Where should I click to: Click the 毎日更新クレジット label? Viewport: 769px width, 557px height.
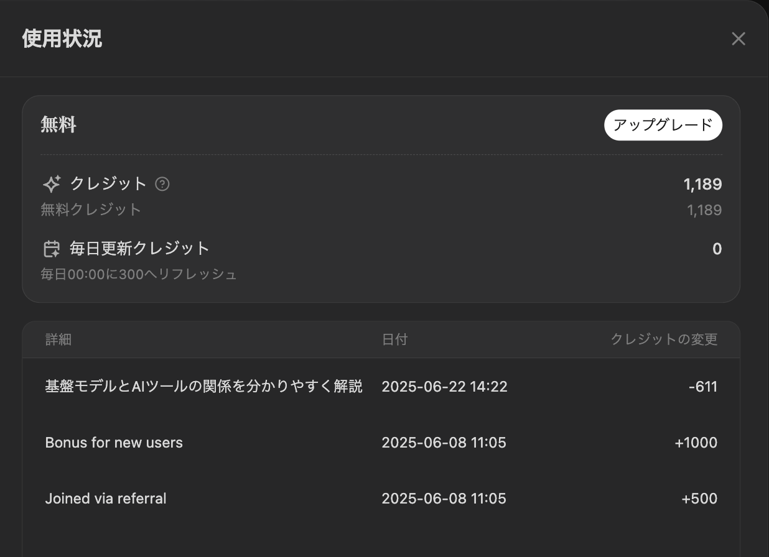140,249
